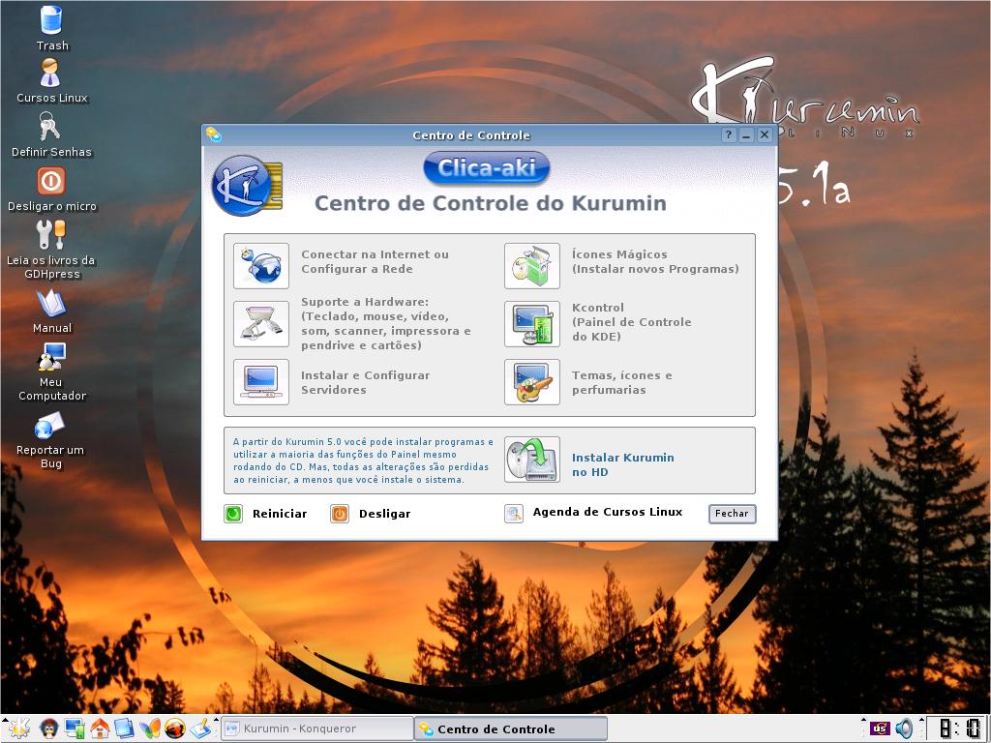This screenshot has width=991, height=743.
Task: Click Temas, ícones e perfumarias icon
Action: [532, 382]
